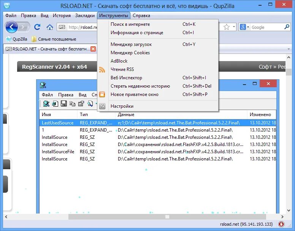The image size is (295, 231).
Task: Open the Вид menu in QupZilla
Action: pos(44,16)
